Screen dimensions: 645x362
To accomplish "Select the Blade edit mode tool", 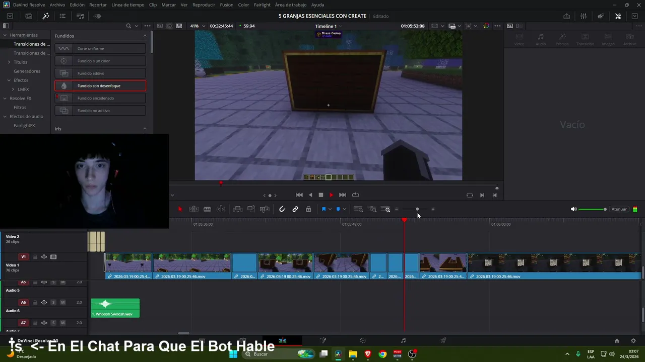I will 207,209.
